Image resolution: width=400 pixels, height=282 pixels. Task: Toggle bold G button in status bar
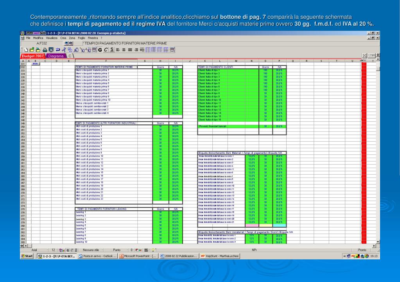68,250
